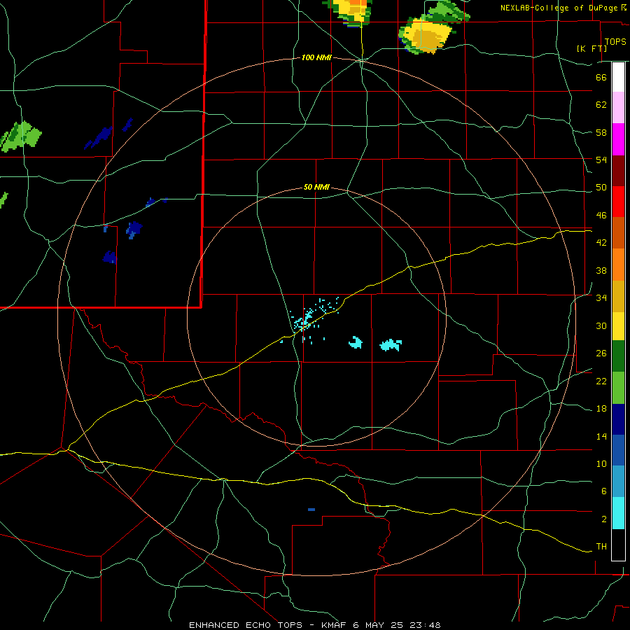Click the '[K FT]' units label
This screenshot has width=630, height=630.
pos(591,48)
